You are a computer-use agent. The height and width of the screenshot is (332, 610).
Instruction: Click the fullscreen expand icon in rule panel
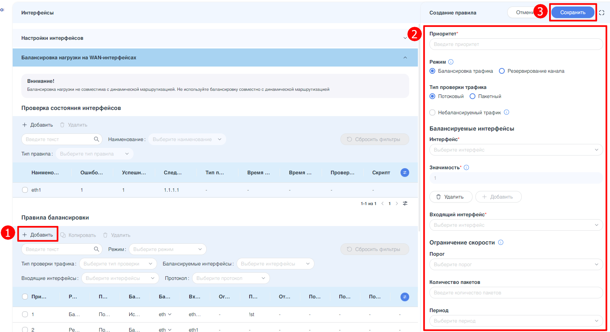(601, 13)
